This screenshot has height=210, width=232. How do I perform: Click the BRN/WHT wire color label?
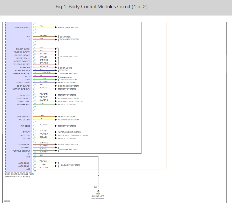44,66
